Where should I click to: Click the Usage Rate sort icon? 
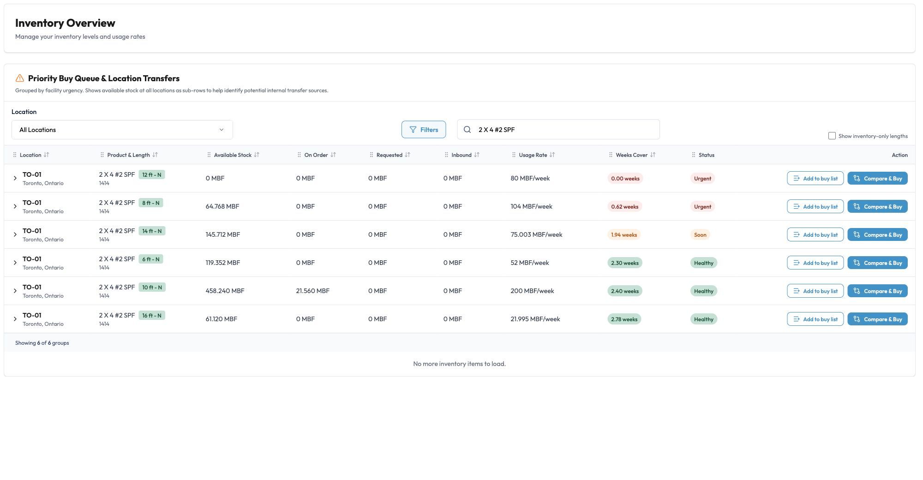[x=552, y=155]
